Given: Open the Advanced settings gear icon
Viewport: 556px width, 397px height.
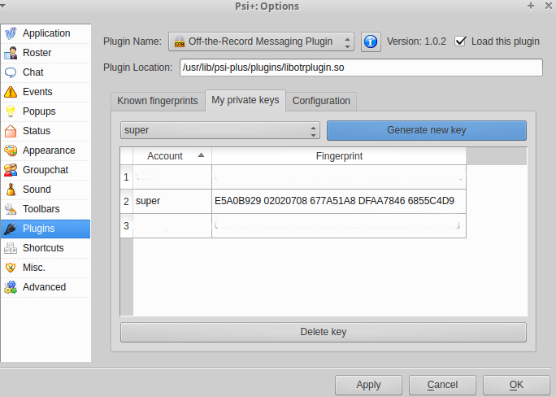Looking at the screenshot, I should coord(11,287).
